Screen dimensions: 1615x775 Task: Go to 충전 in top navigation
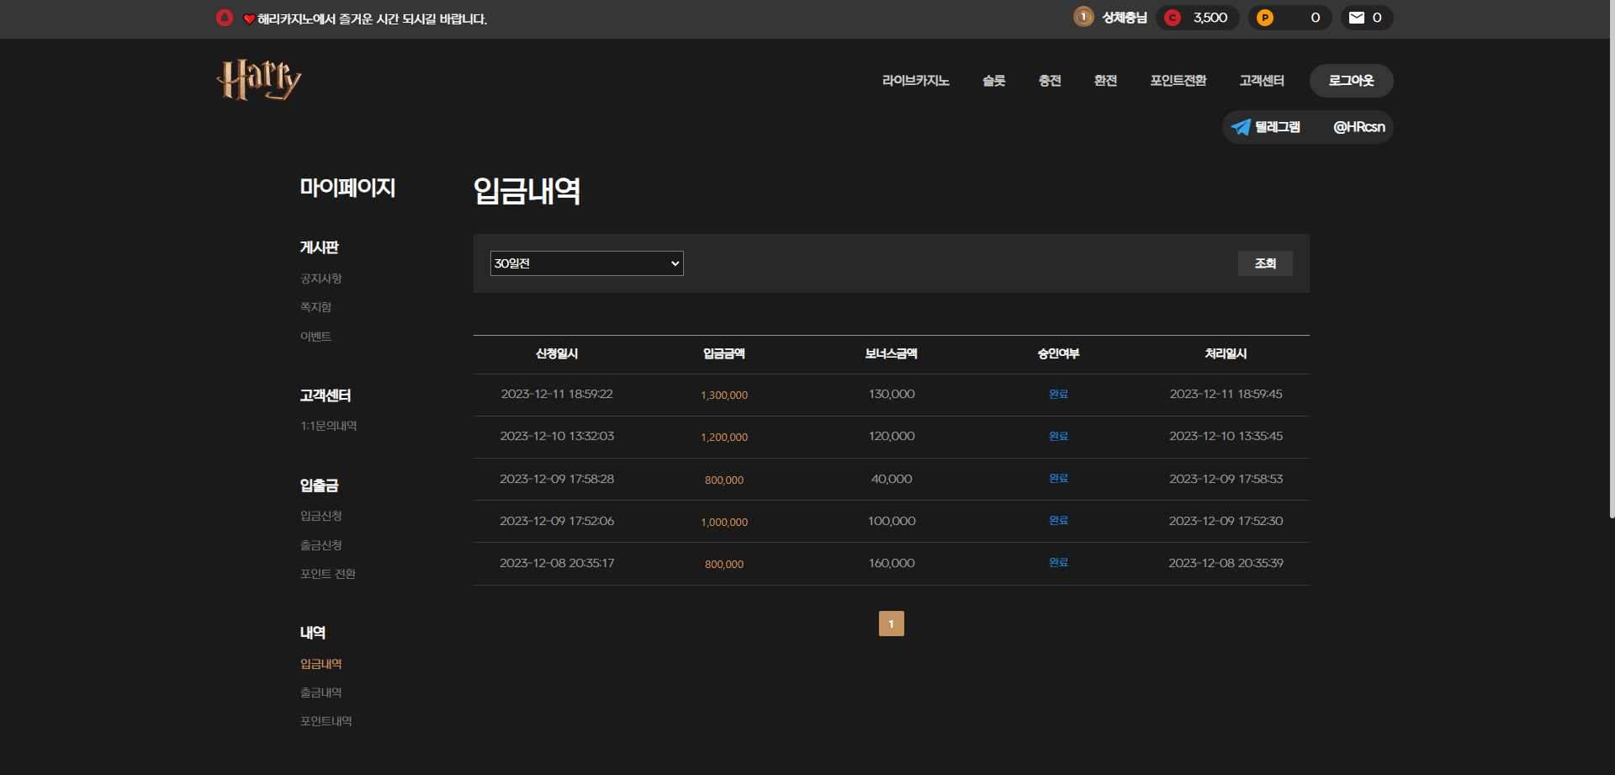1049,81
